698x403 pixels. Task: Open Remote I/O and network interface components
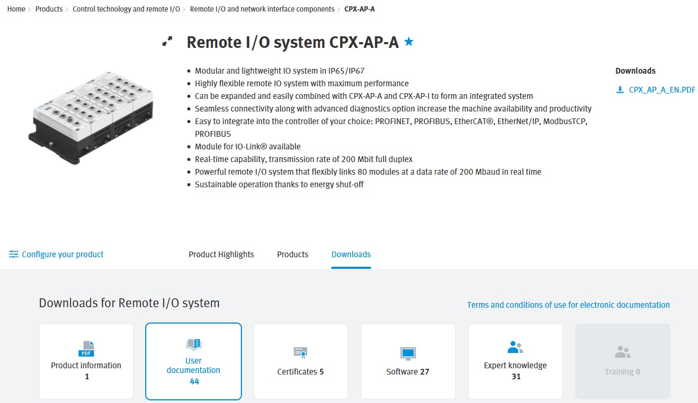point(262,9)
